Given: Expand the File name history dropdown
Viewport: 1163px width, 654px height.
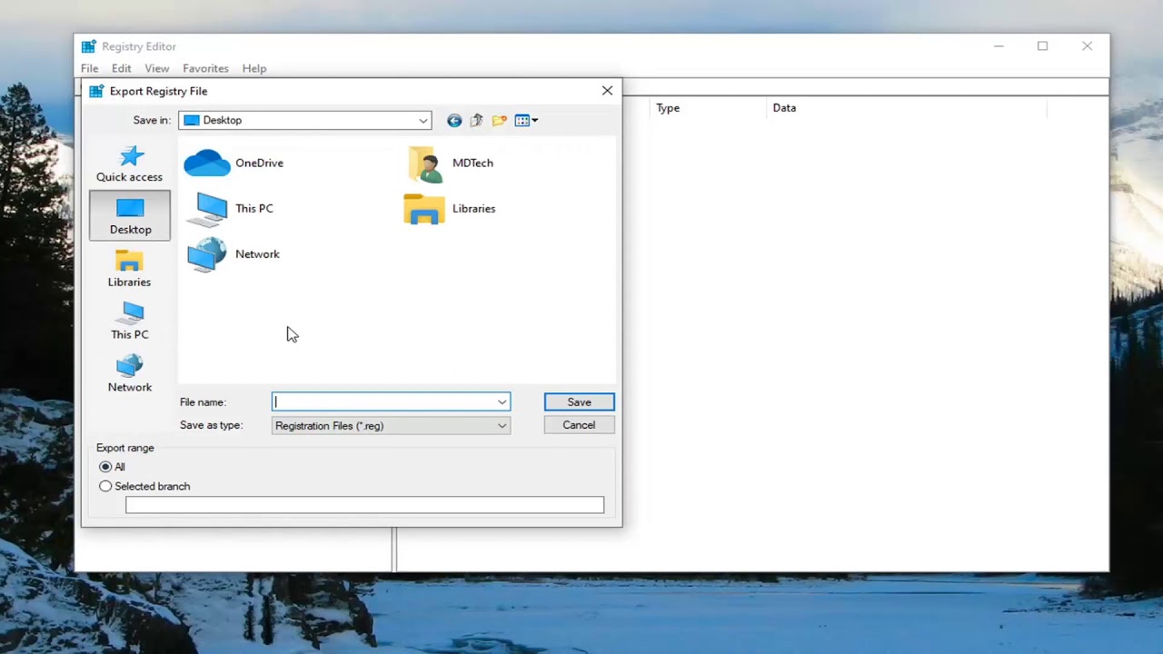Looking at the screenshot, I should pyautogui.click(x=502, y=401).
